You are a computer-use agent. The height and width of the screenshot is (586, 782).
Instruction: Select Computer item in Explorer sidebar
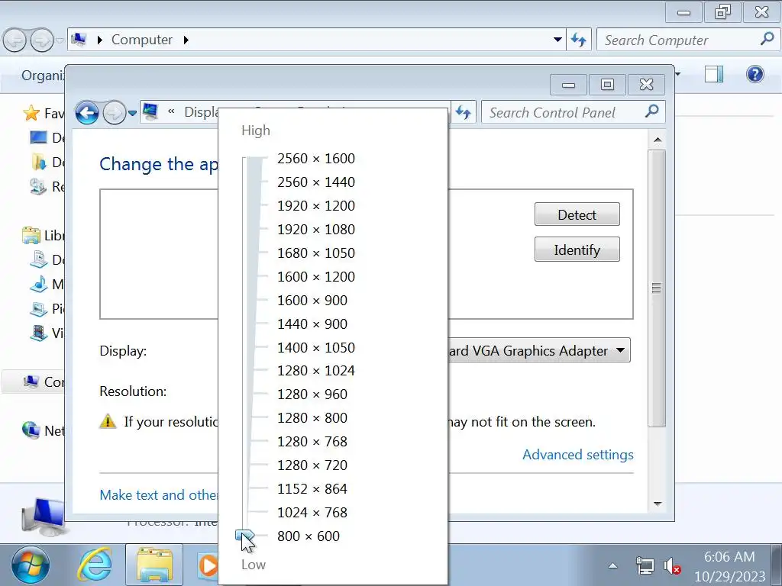click(x=34, y=382)
